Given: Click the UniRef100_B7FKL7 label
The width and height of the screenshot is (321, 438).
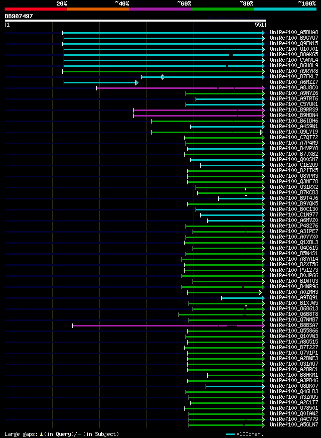Looking at the screenshot, I should coord(294,77).
